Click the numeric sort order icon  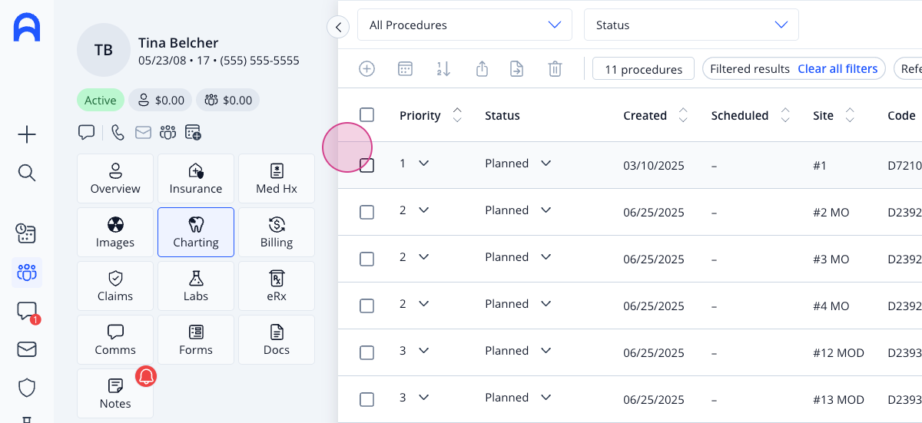pyautogui.click(x=443, y=69)
